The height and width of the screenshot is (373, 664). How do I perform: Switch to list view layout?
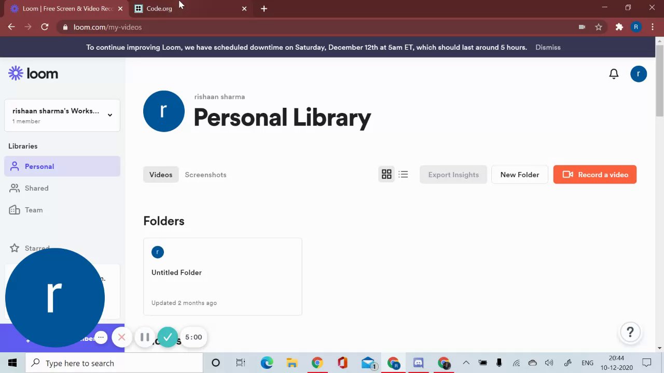[x=403, y=175]
